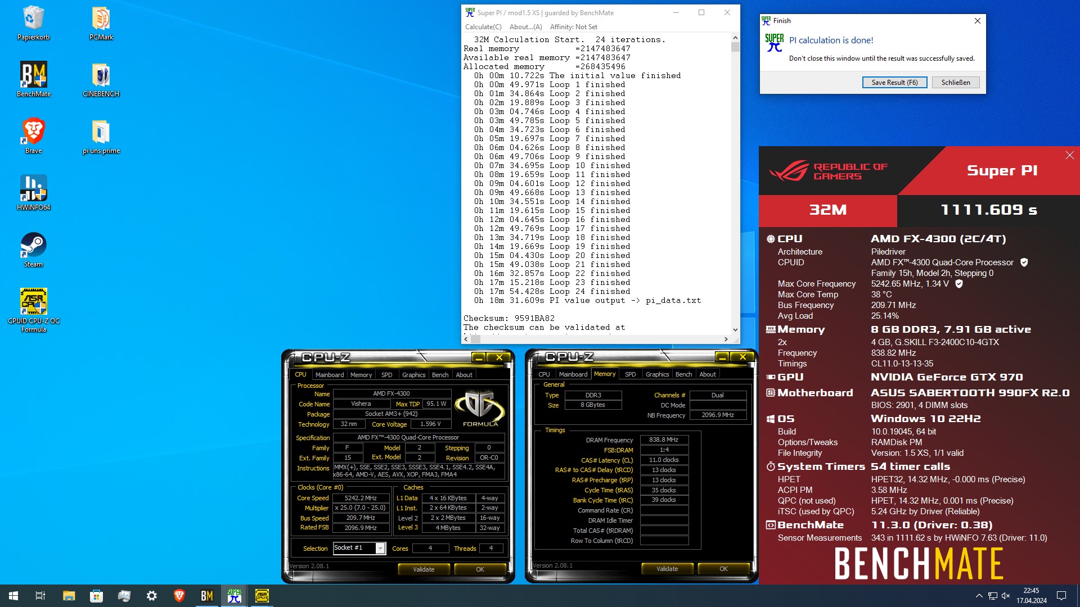1080x607 pixels.
Task: Click OK in left CPU-Z window
Action: (480, 569)
